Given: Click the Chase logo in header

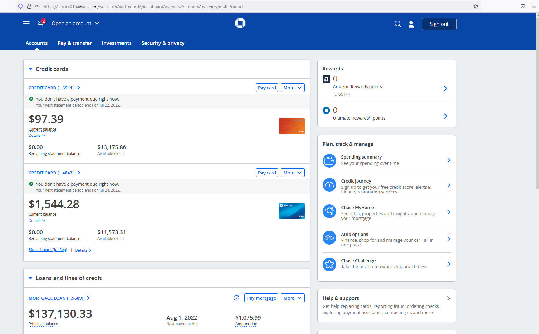Looking at the screenshot, I should (x=240, y=23).
